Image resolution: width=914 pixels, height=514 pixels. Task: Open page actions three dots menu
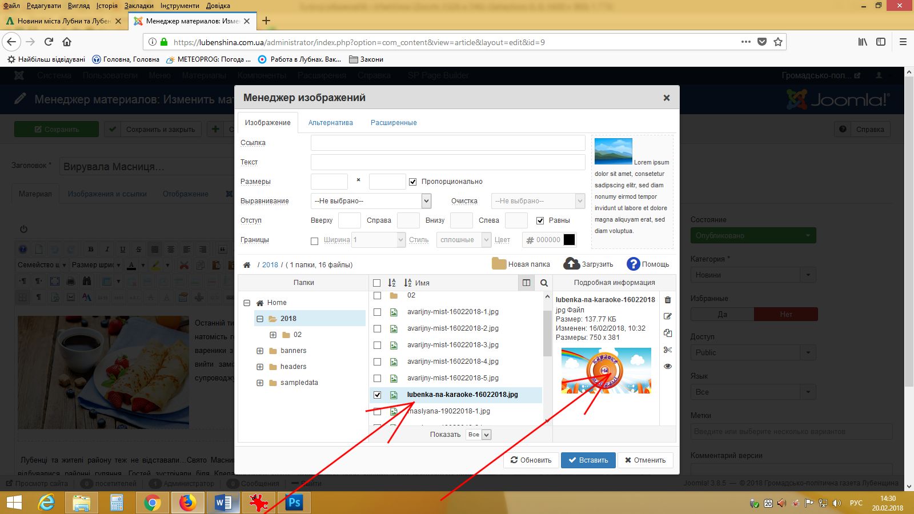[x=746, y=42]
